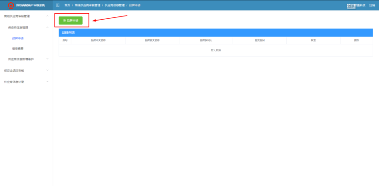Screen dimensions: 379x186
Task: Click 注销 to log out
Action: click(x=372, y=5)
